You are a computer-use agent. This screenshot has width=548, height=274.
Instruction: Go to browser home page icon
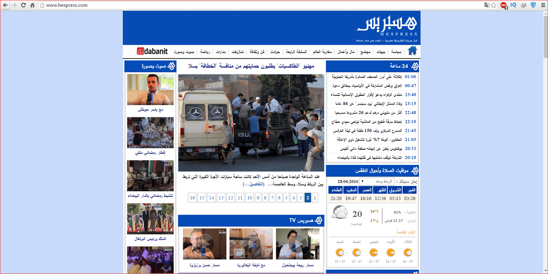coord(32,5)
